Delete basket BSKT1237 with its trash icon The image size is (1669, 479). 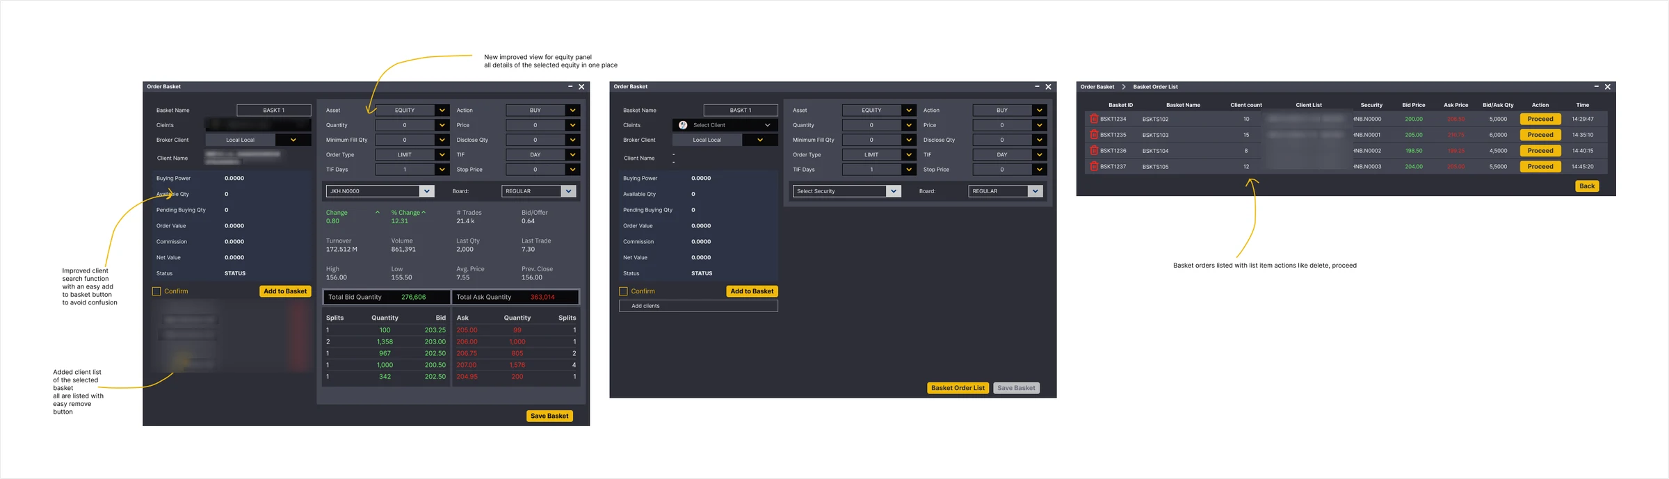1093,167
